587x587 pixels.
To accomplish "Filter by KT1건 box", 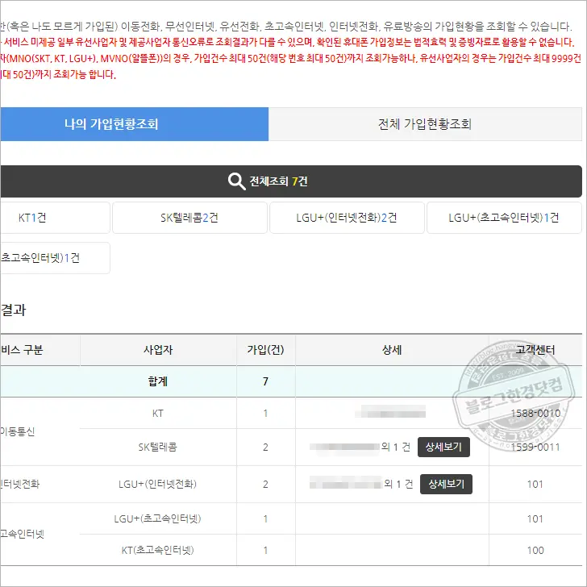I will point(55,218).
